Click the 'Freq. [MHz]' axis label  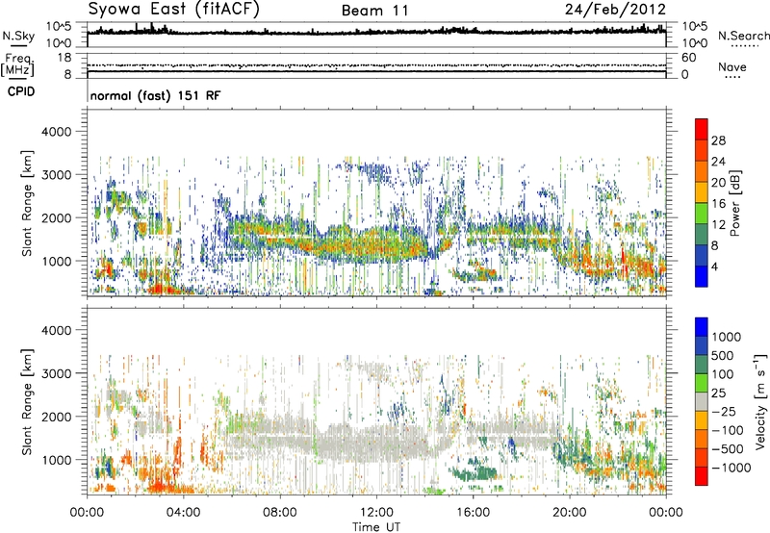18,64
